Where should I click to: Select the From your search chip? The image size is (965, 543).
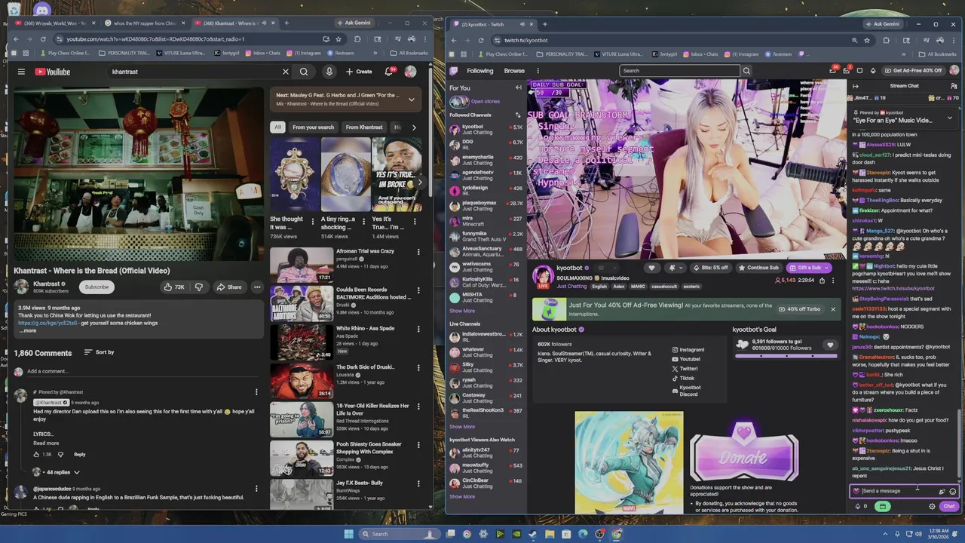point(313,127)
